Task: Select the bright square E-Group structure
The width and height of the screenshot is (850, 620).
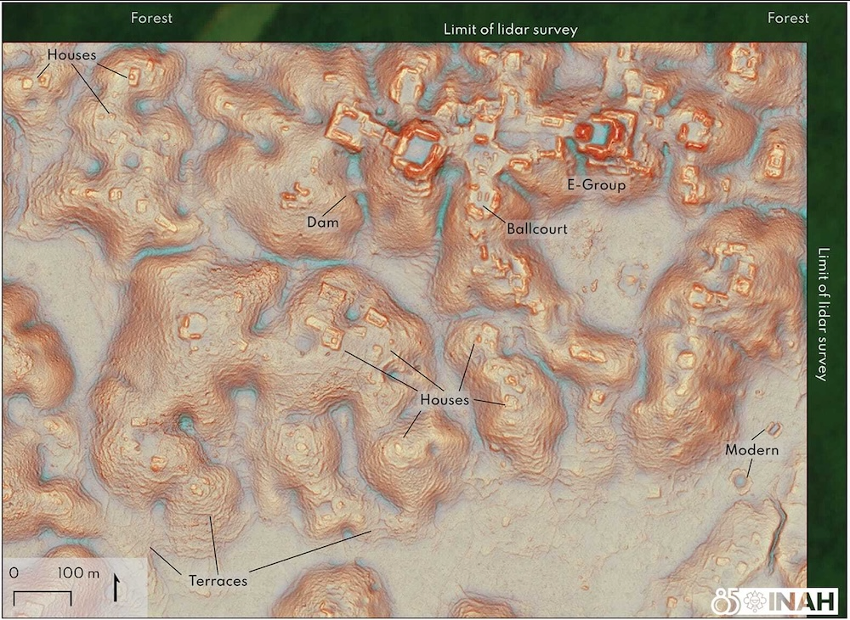Action: (602, 136)
